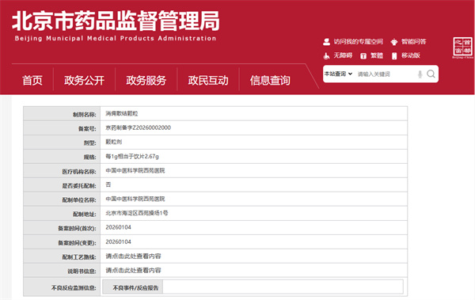View 配制工艺路线 content via 请点击此处查看内容
Image resolution: width=475 pixels, height=300 pixels.
[x=133, y=256]
